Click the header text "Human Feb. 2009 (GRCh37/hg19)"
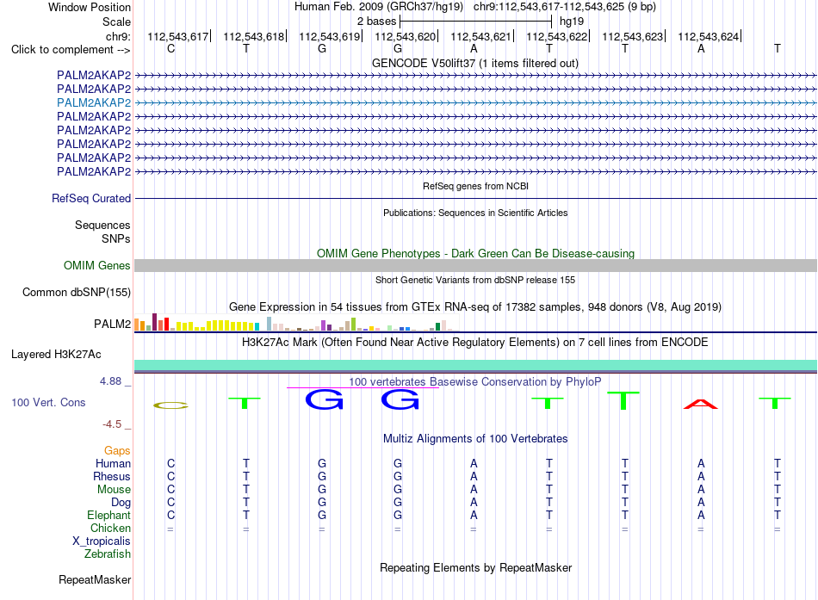Image resolution: width=818 pixels, height=600 pixels. pos(379,7)
